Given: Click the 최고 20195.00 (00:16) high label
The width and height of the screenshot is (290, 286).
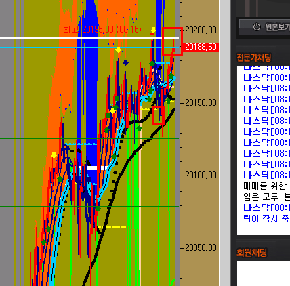Looking at the screenshot, I should (102, 29).
